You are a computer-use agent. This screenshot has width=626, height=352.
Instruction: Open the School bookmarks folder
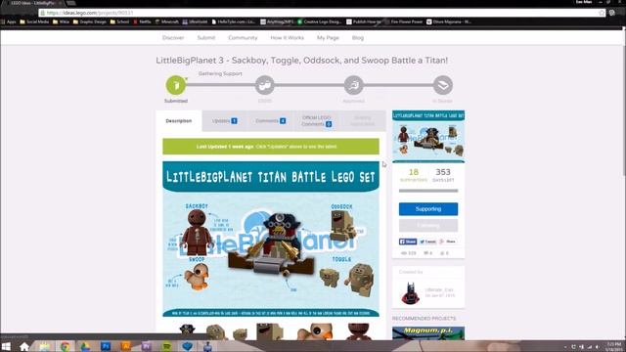(119, 22)
